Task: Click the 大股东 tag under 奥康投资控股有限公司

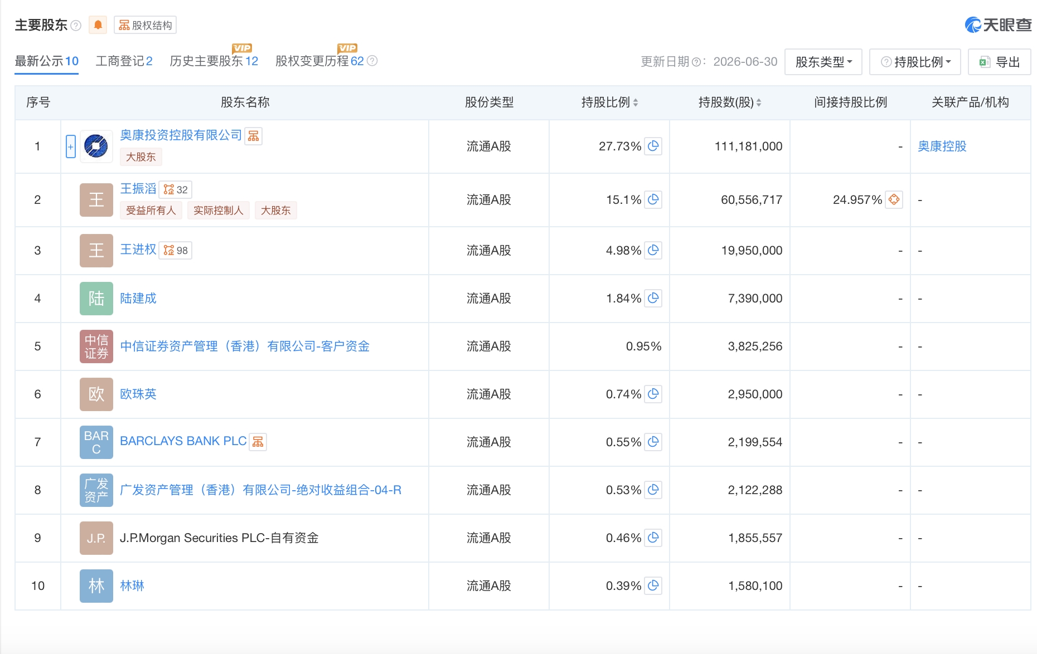Action: (141, 157)
